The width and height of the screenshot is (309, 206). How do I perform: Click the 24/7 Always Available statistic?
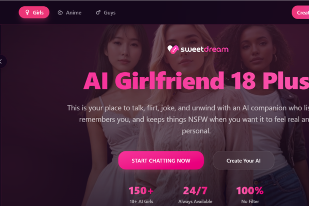[195, 195]
